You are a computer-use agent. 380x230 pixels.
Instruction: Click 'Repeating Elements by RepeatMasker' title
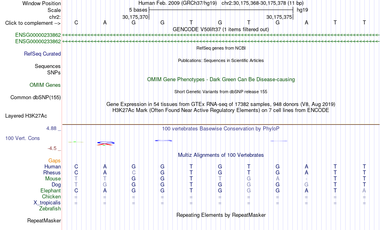221,215
